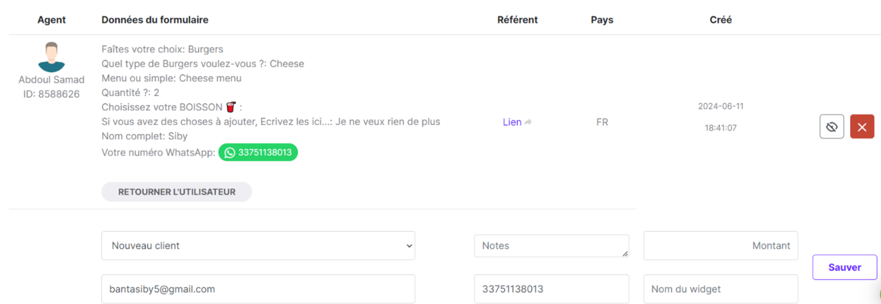This screenshot has width=881, height=304.
Task: Click the Pays column header
Action: point(602,20)
